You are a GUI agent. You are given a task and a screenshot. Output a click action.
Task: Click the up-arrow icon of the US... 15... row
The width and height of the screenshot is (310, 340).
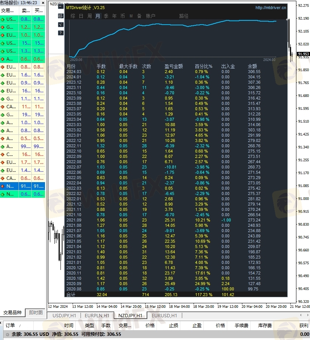pos(3,44)
